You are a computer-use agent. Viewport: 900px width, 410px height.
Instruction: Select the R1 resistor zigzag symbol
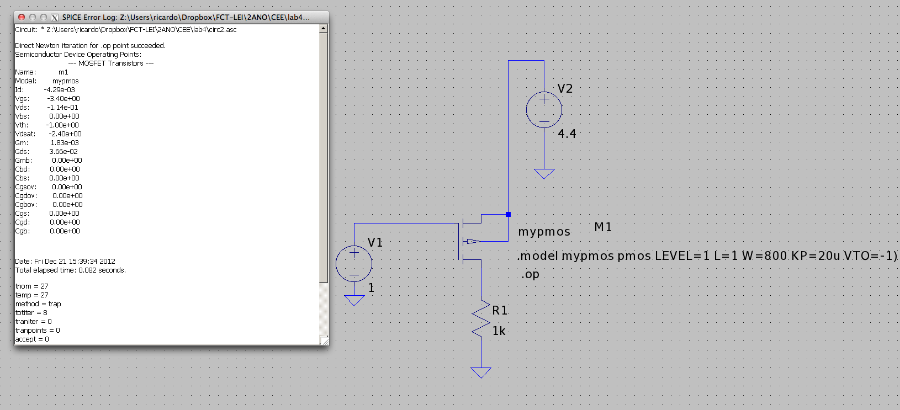(x=481, y=318)
